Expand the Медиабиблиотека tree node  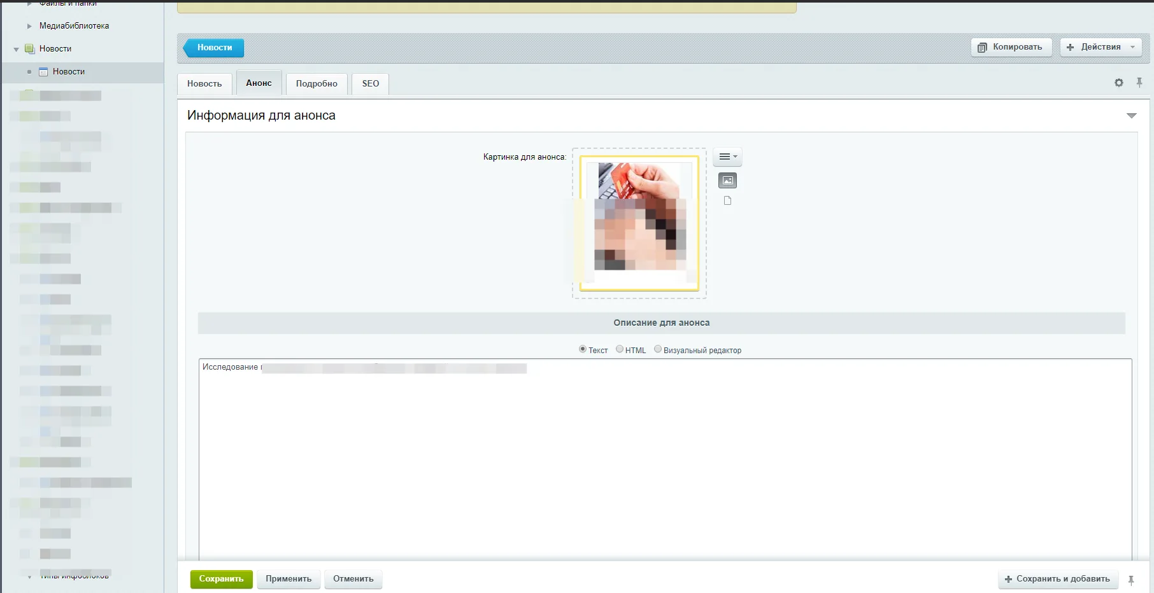(29, 26)
